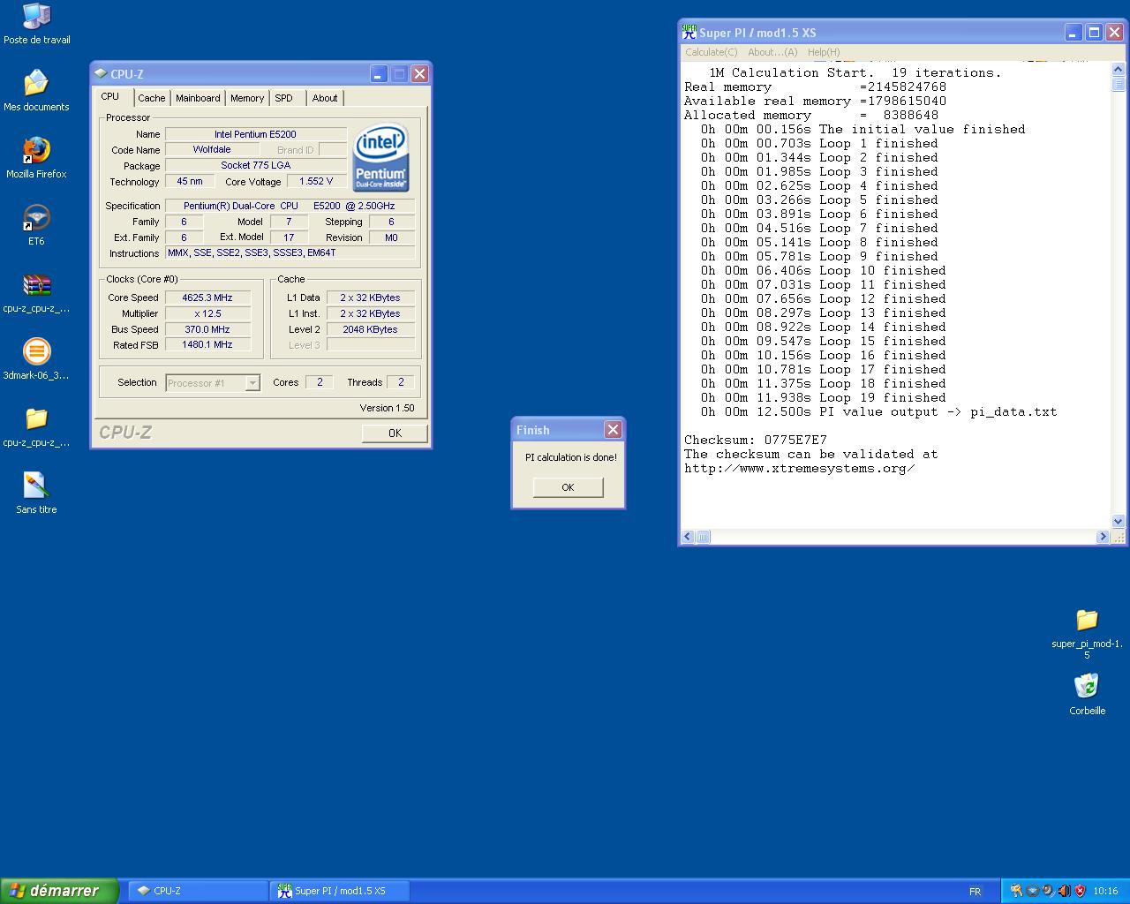This screenshot has height=904, width=1130.
Task: Click the taskbar clock showing 10:16
Action: pos(1105,891)
